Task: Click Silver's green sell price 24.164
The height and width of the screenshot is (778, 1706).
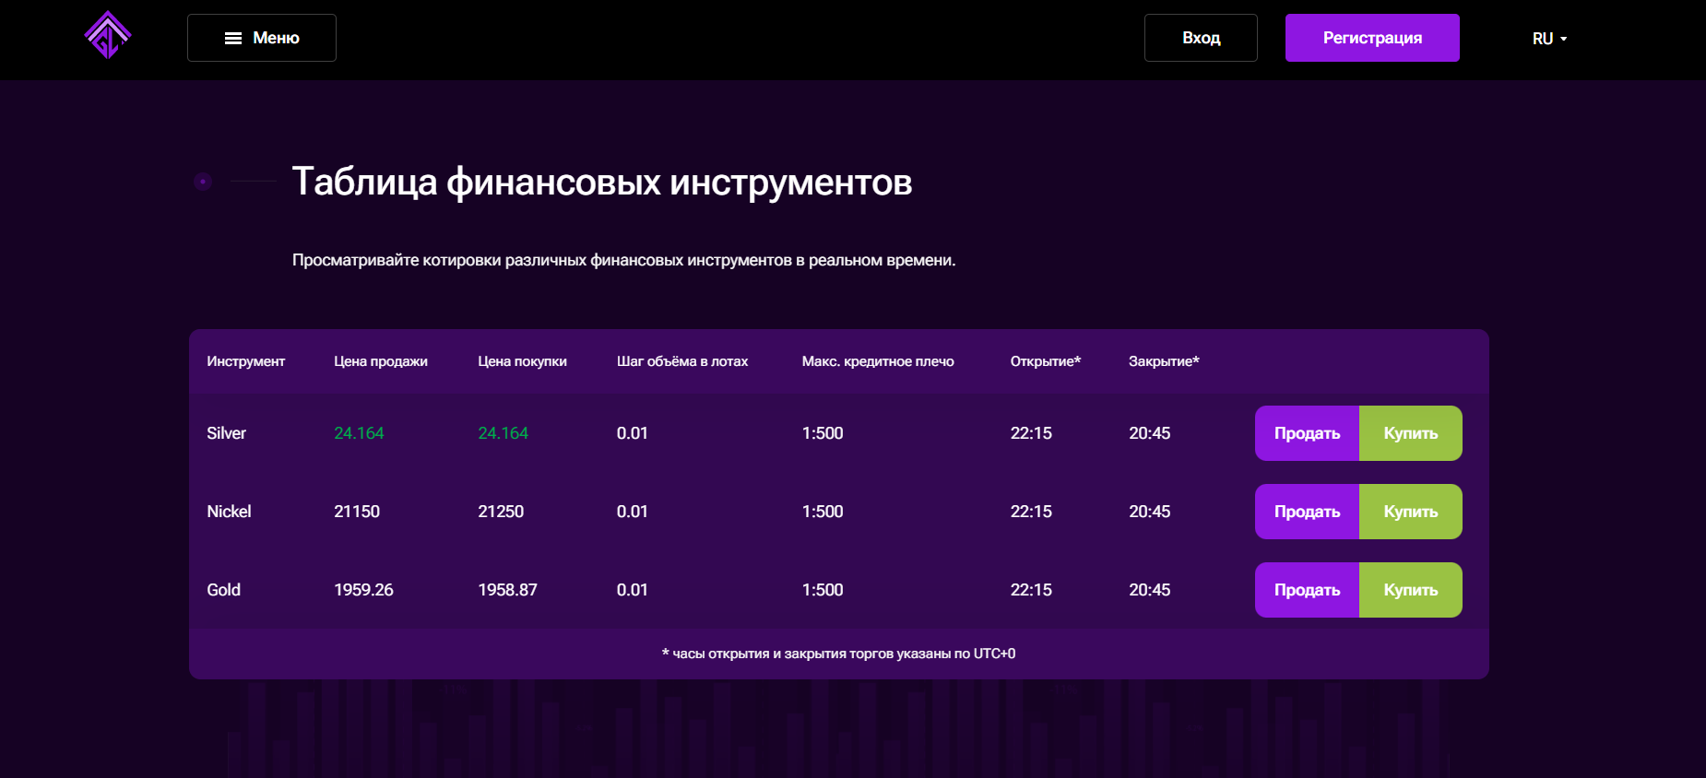Action: (359, 433)
